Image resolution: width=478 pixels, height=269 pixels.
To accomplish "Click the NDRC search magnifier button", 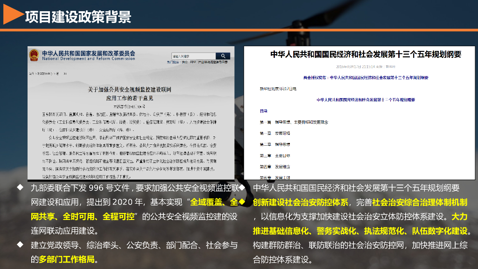I will [x=223, y=56].
